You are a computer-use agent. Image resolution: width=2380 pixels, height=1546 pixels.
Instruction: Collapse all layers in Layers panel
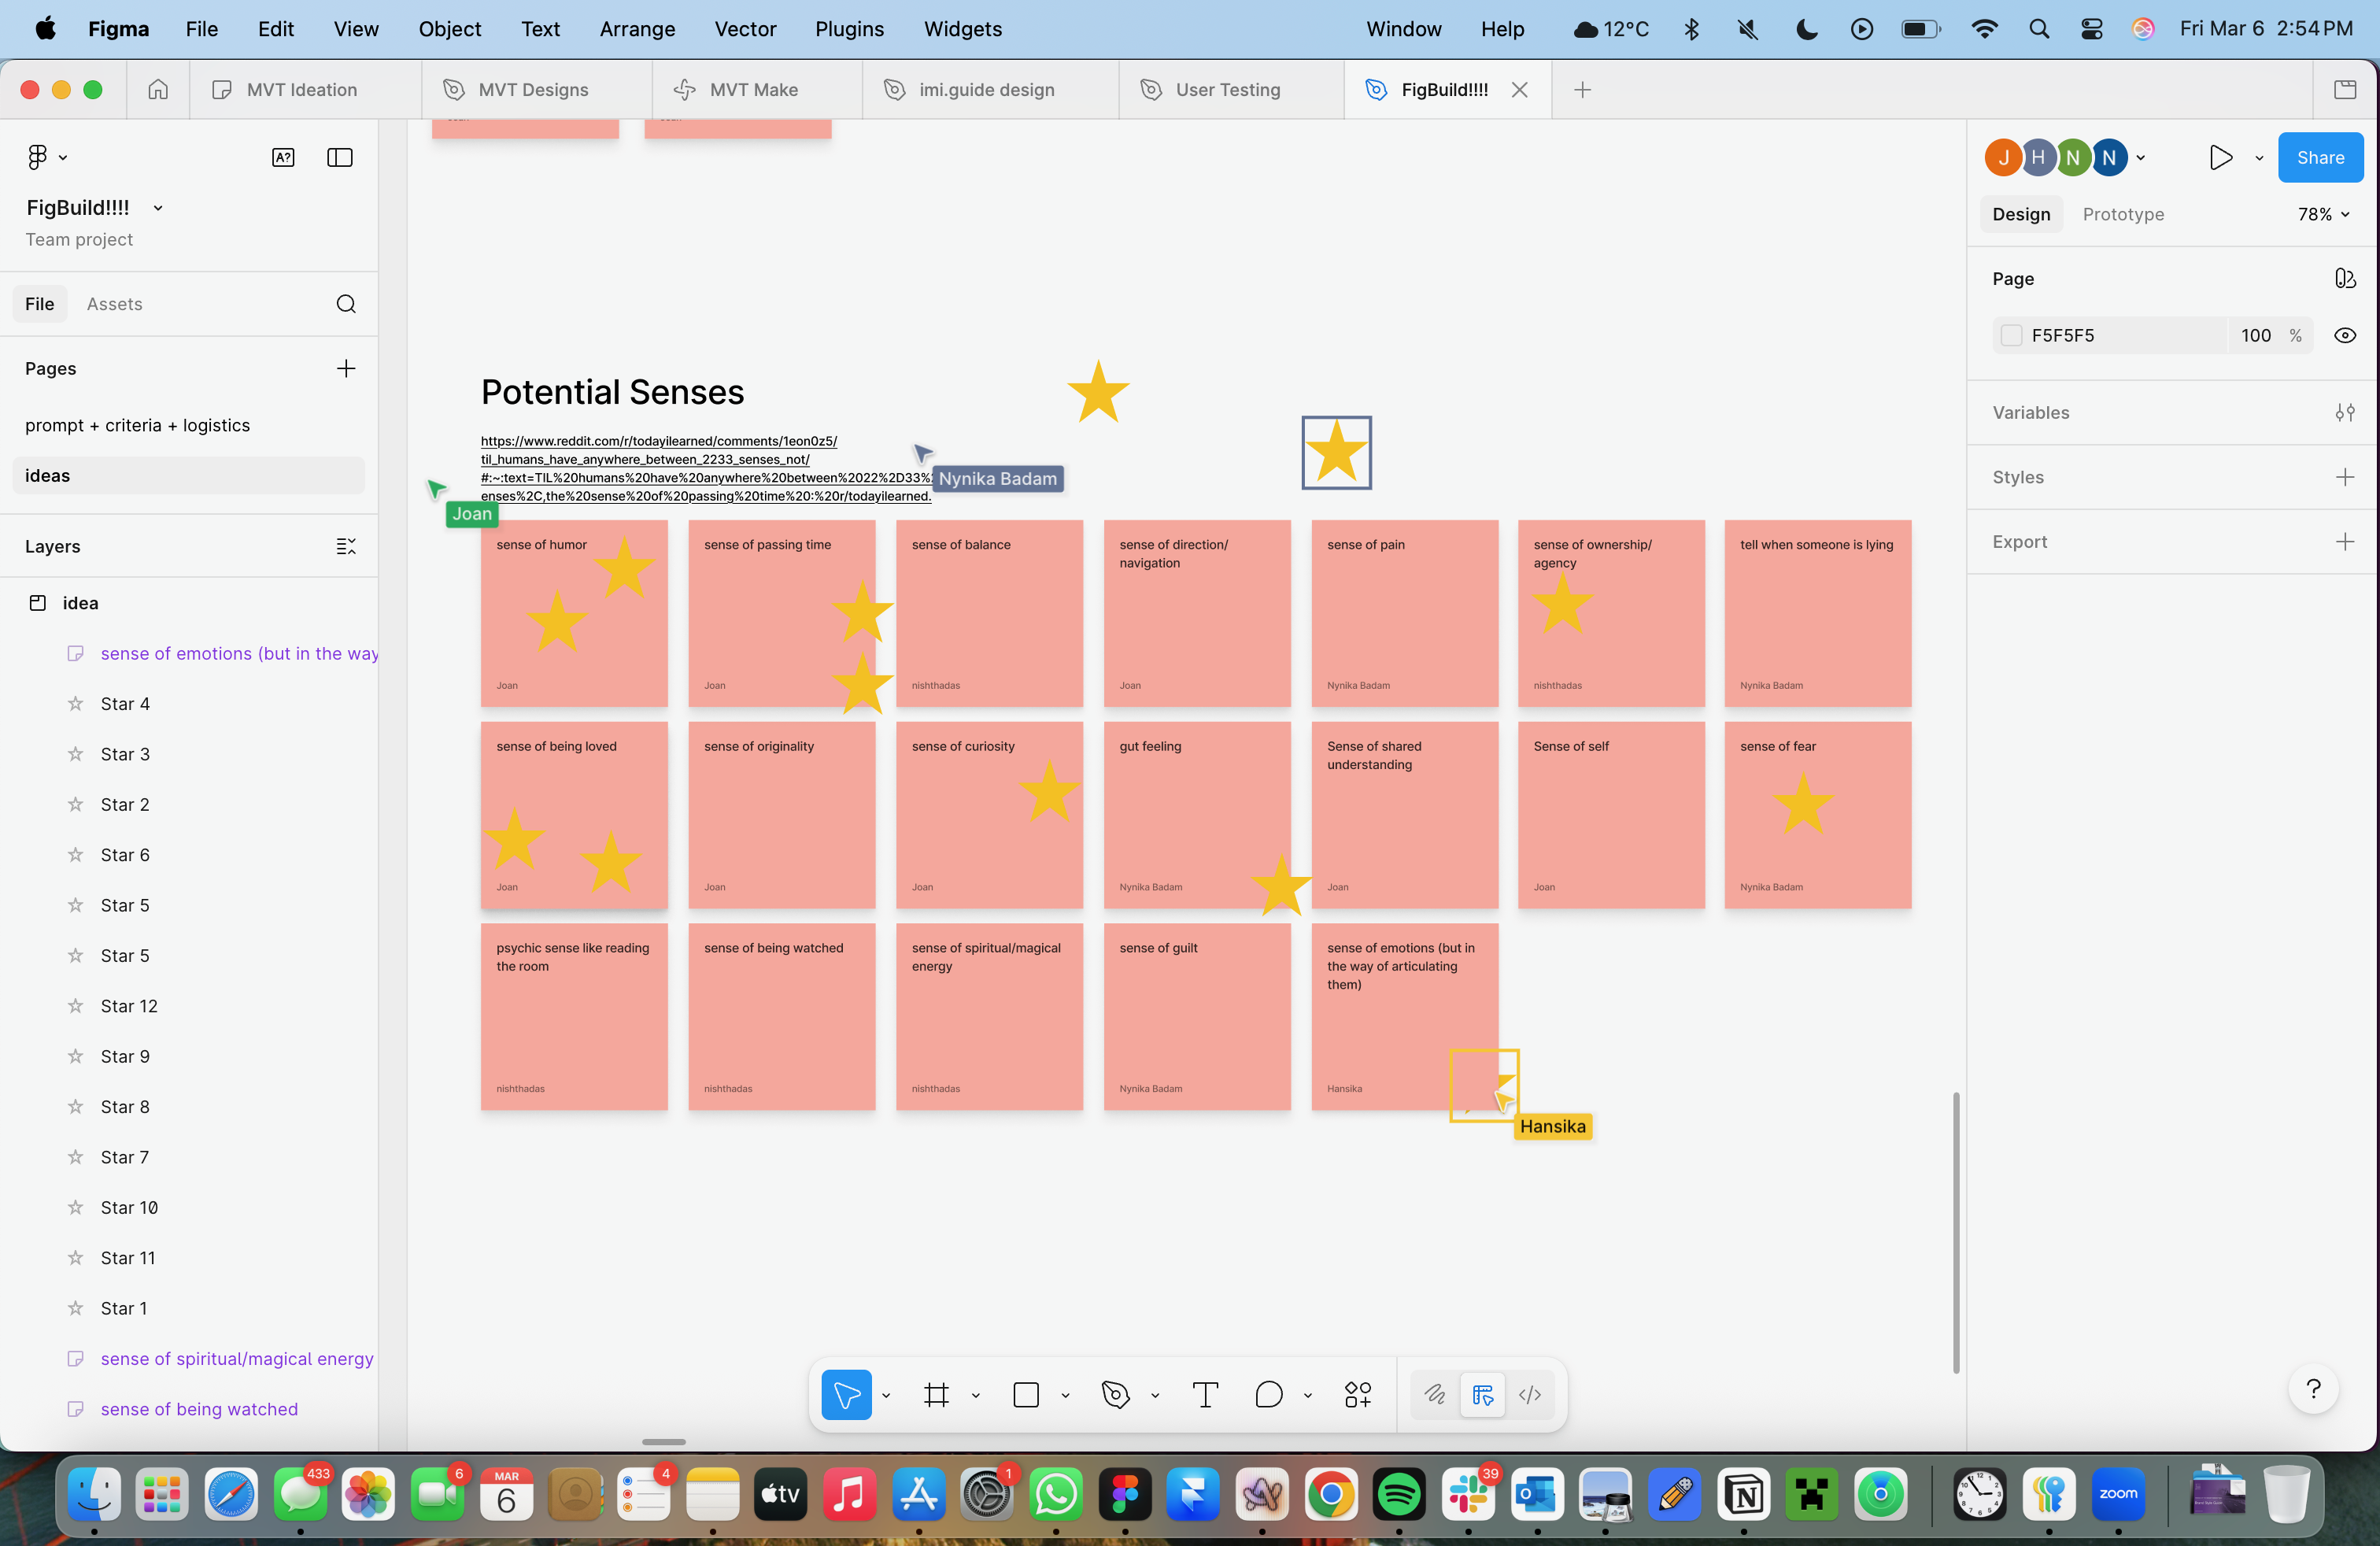[x=345, y=546]
